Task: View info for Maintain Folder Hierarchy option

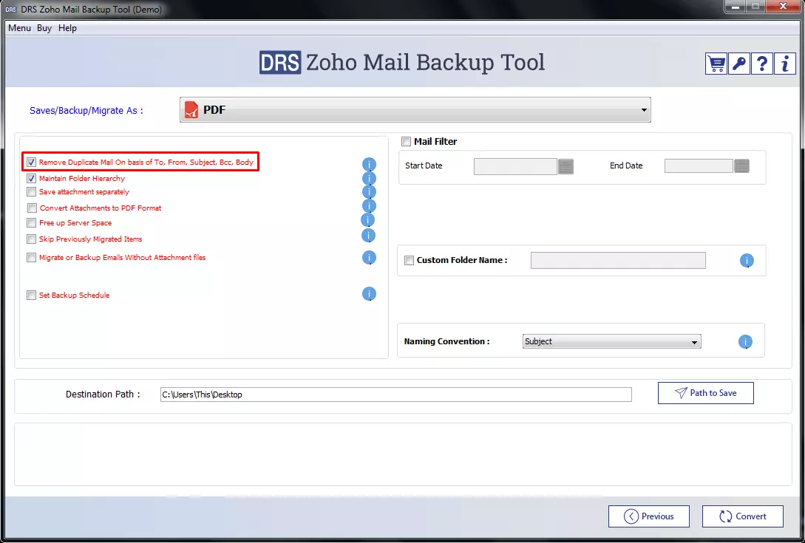Action: [369, 178]
